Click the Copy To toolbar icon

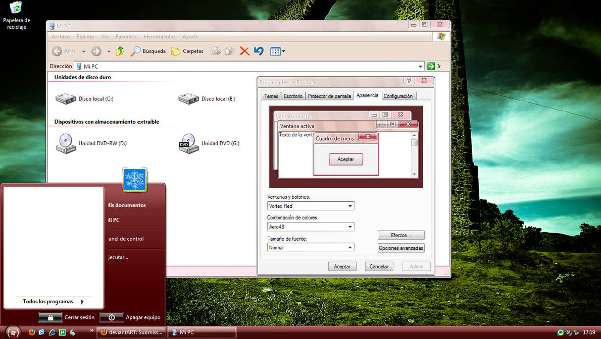pos(230,51)
